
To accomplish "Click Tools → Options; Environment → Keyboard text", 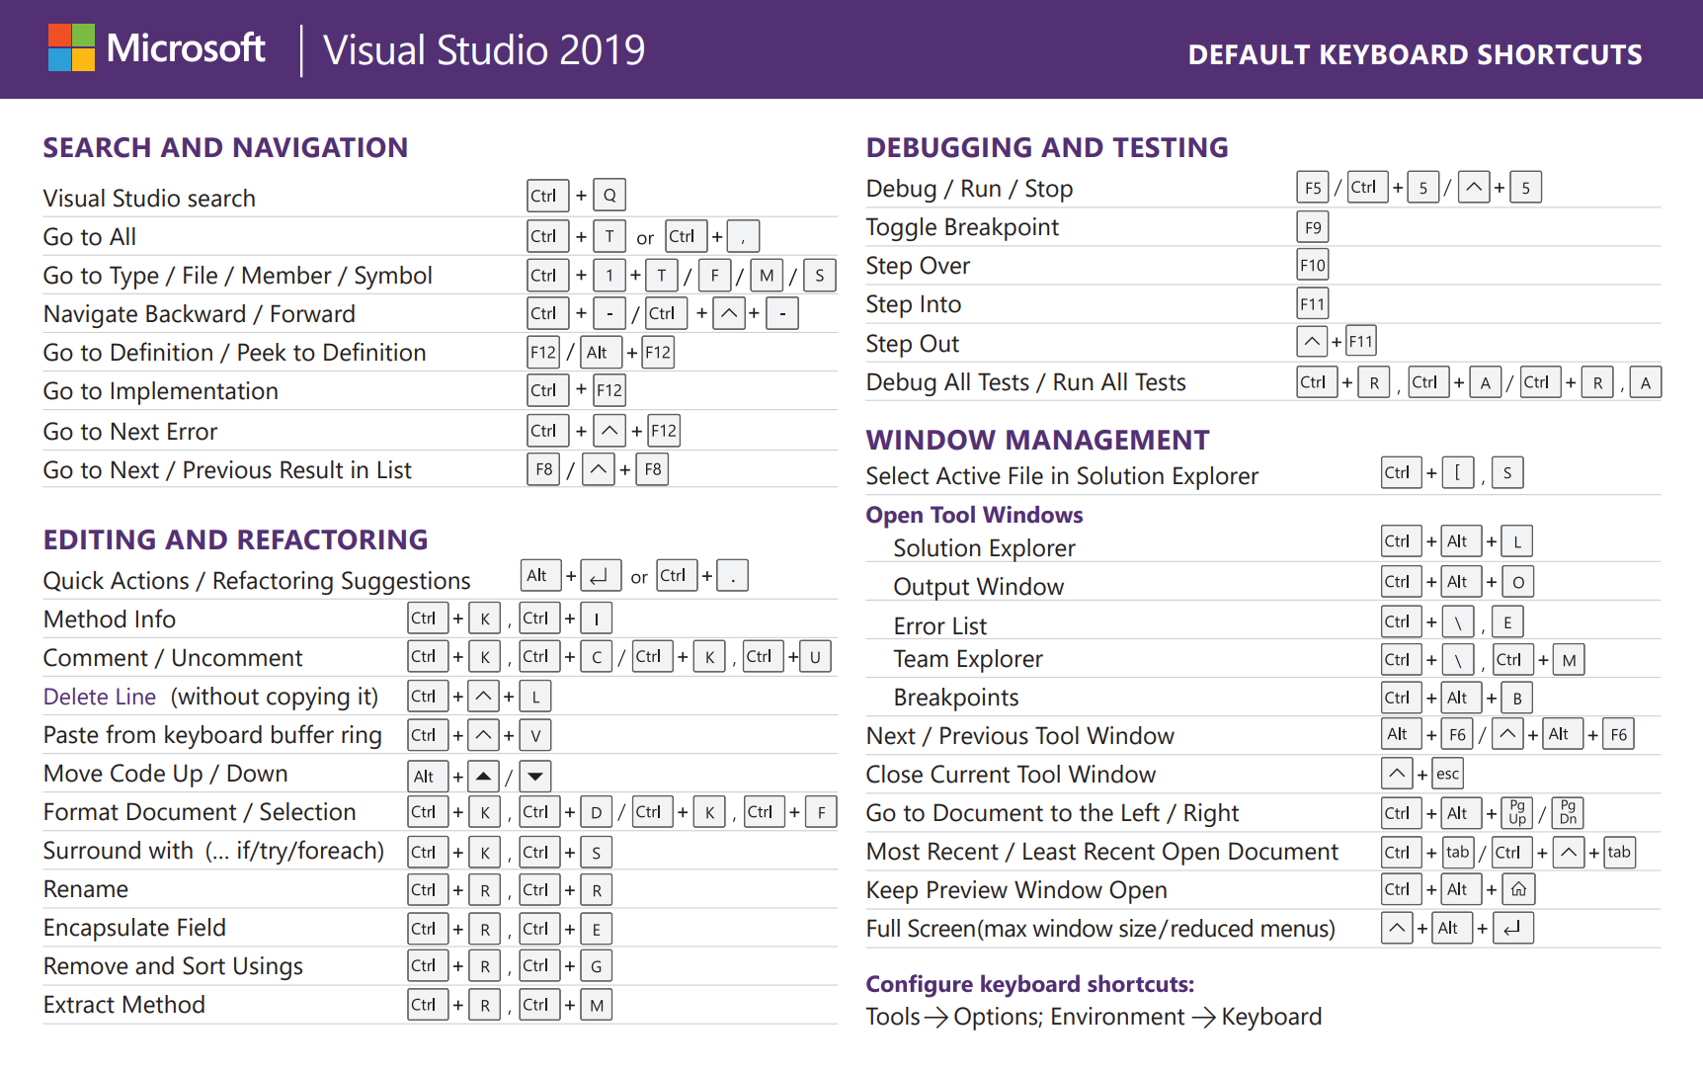I will point(1094,1017).
